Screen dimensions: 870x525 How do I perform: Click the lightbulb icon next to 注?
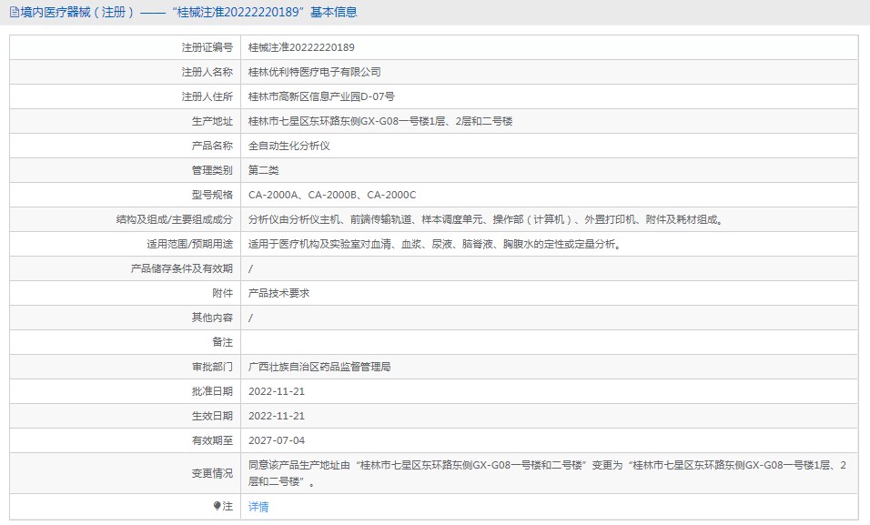(x=217, y=506)
